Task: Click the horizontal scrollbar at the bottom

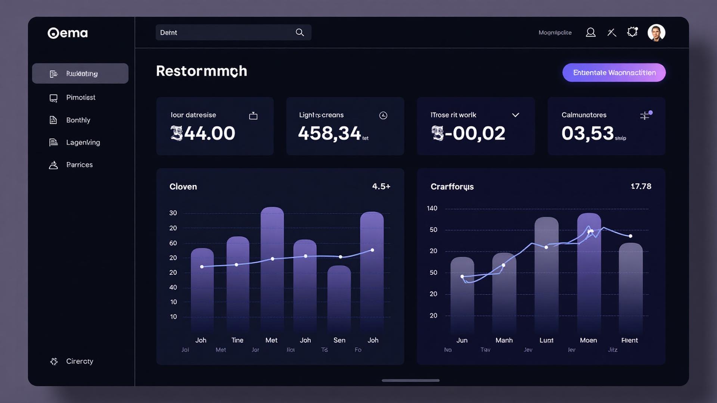Action: [410, 381]
